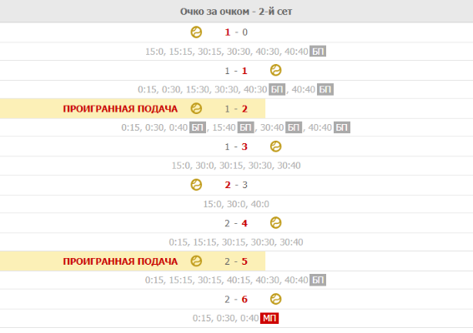Click the tennis ball icon next to 1 - 1
473x333 pixels.
(275, 70)
